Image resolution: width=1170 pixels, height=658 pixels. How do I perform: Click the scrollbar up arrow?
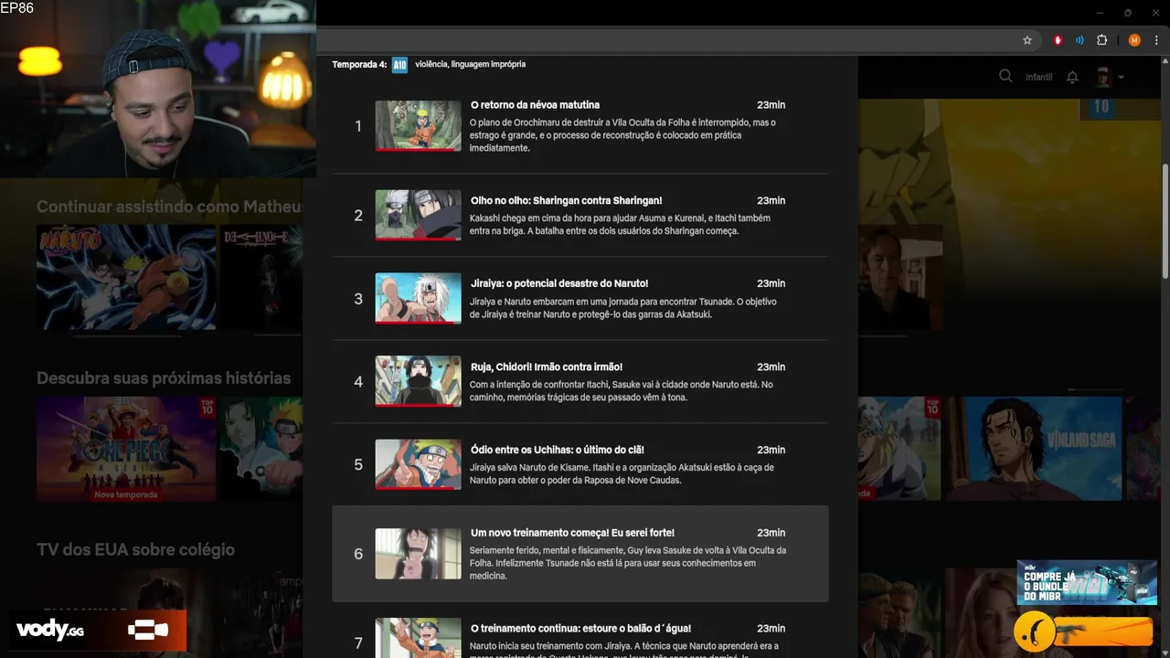coord(1165,61)
